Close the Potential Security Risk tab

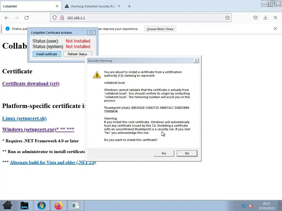coord(119,6)
